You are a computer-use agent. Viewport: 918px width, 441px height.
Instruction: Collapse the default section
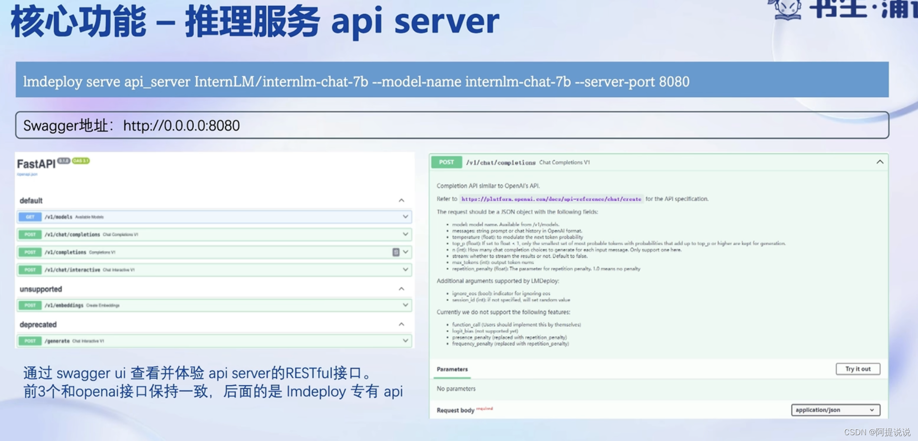click(x=401, y=200)
